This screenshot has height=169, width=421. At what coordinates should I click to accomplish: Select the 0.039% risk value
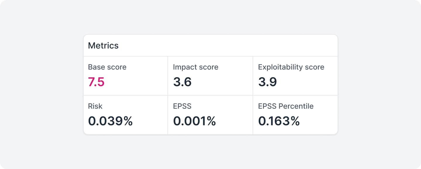[110, 121]
